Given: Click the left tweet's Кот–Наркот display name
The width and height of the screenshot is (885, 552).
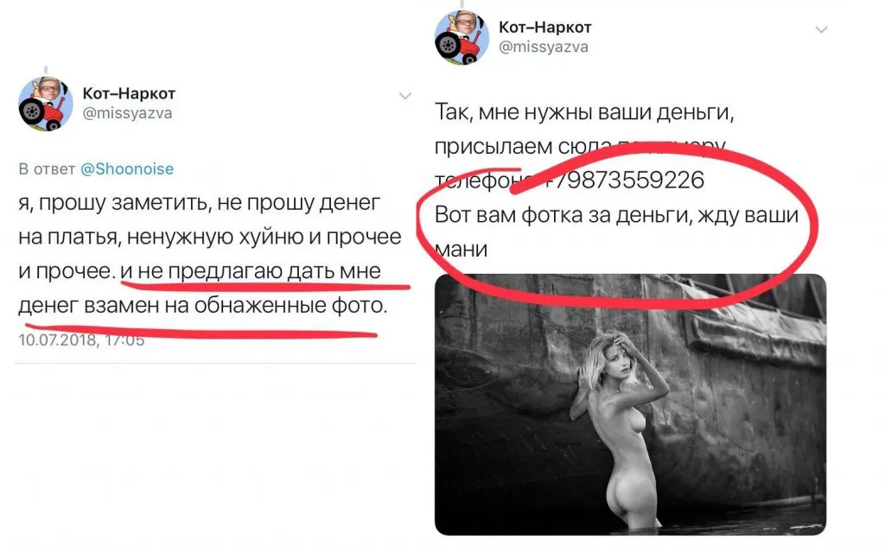Looking at the screenshot, I should (x=129, y=93).
